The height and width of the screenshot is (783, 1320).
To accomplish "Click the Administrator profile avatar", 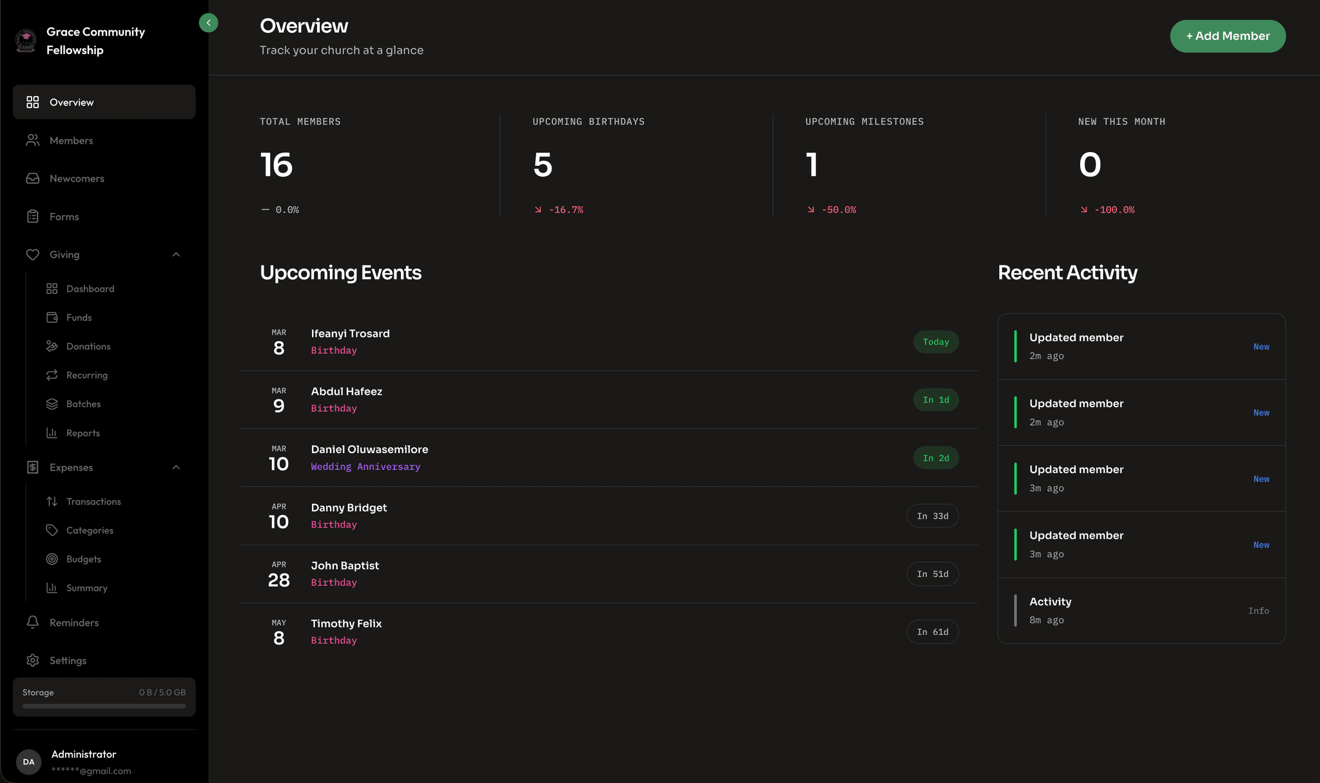I will point(28,762).
